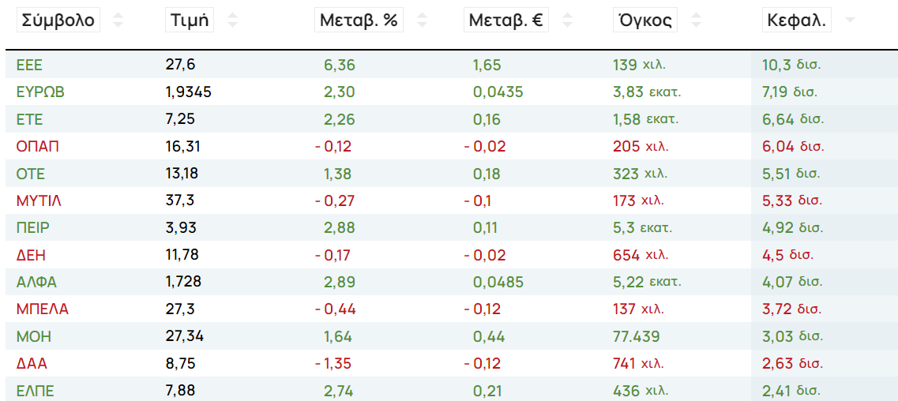Select the price 13,18 for ΟΤΕ

tap(183, 174)
